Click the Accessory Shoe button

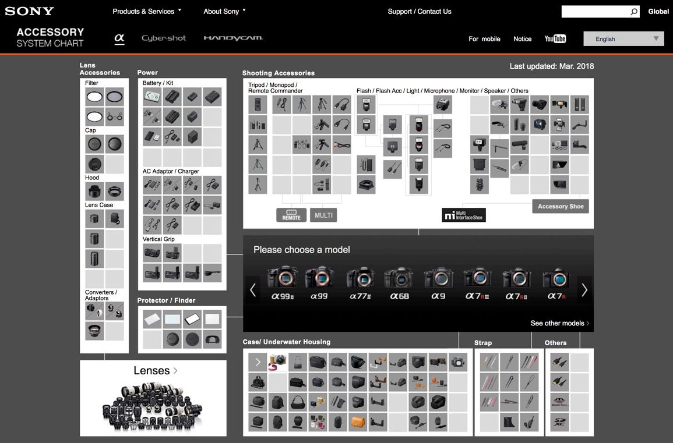[561, 206]
